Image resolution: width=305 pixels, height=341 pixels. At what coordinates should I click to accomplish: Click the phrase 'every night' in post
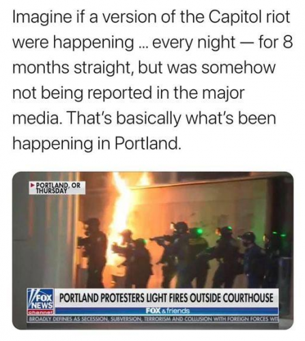194,42
